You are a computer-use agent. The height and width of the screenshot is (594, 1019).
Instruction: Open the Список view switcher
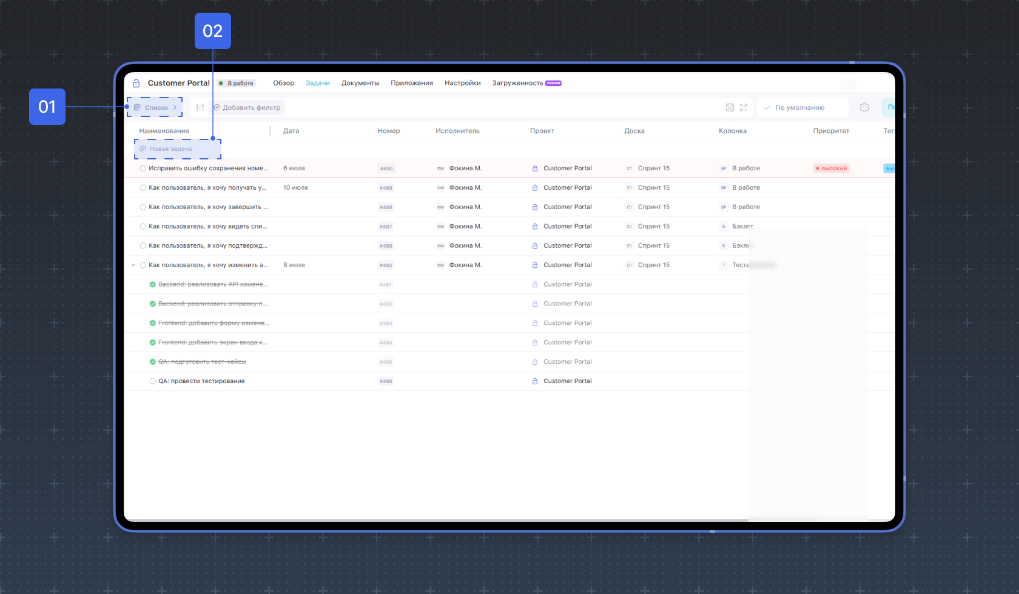pos(155,107)
